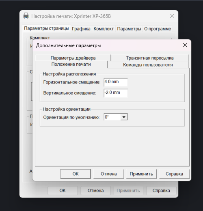Click the Ориентация по умолчанию label

pos(71,117)
